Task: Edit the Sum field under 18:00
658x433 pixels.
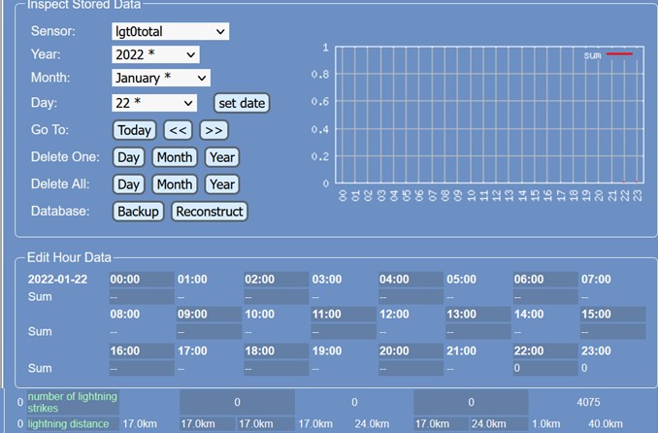Action: tap(277, 368)
